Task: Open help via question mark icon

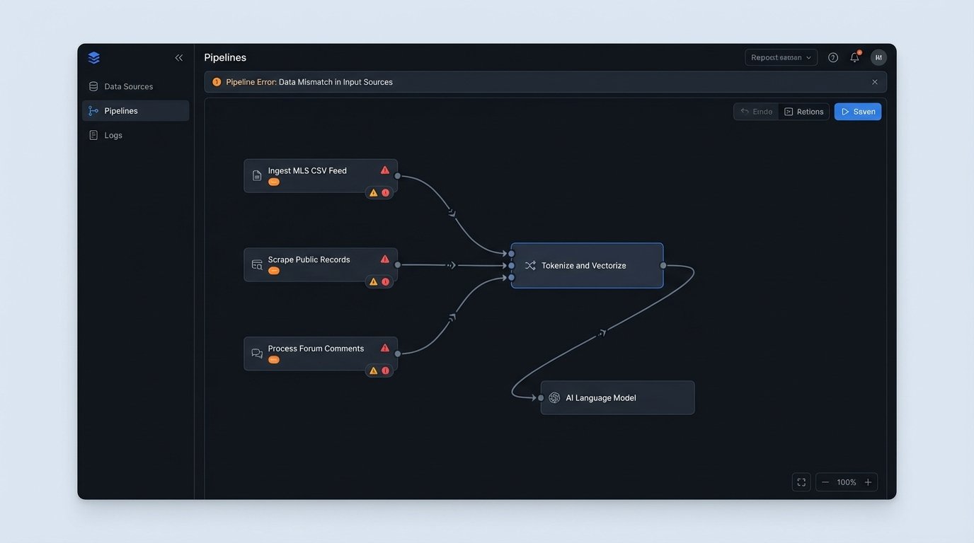Action: coord(833,58)
